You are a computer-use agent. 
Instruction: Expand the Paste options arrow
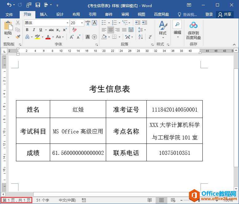(8, 37)
